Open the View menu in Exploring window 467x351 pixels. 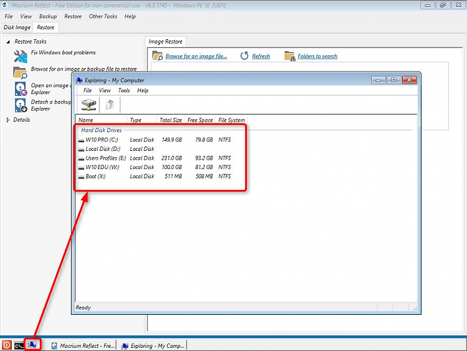[105, 90]
